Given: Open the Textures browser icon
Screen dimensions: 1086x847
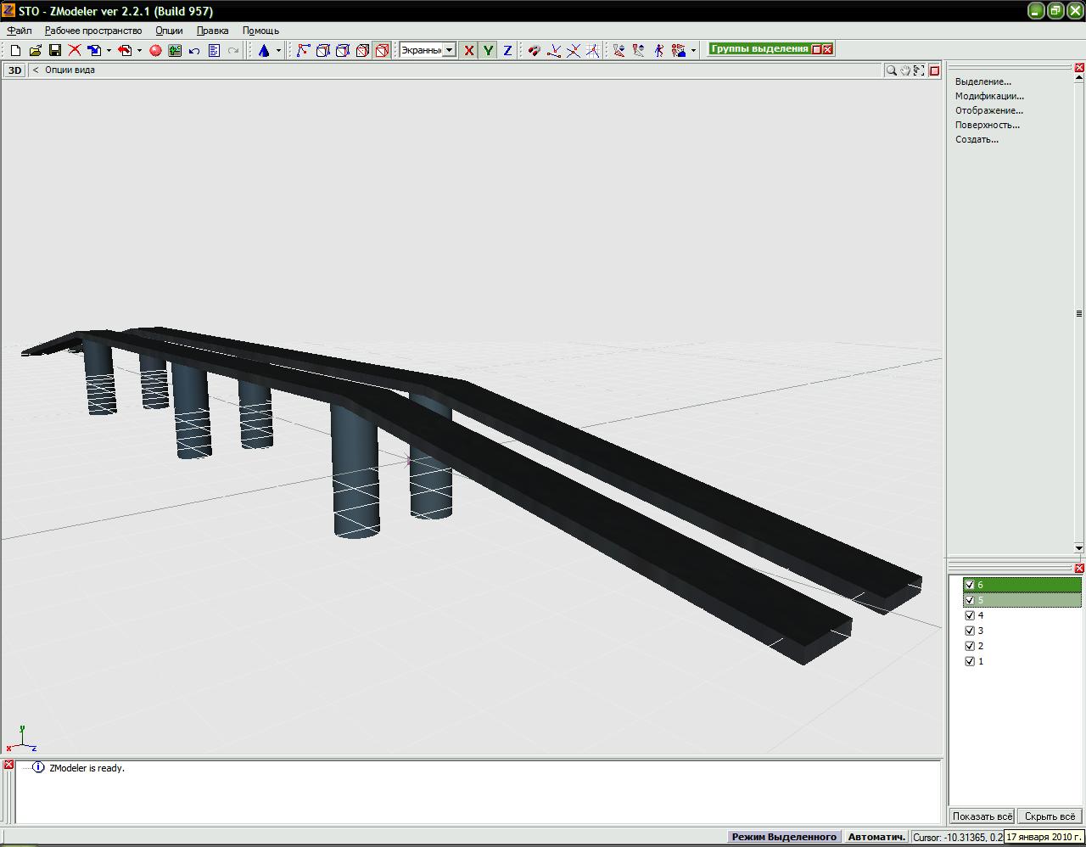Looking at the screenshot, I should 175,51.
